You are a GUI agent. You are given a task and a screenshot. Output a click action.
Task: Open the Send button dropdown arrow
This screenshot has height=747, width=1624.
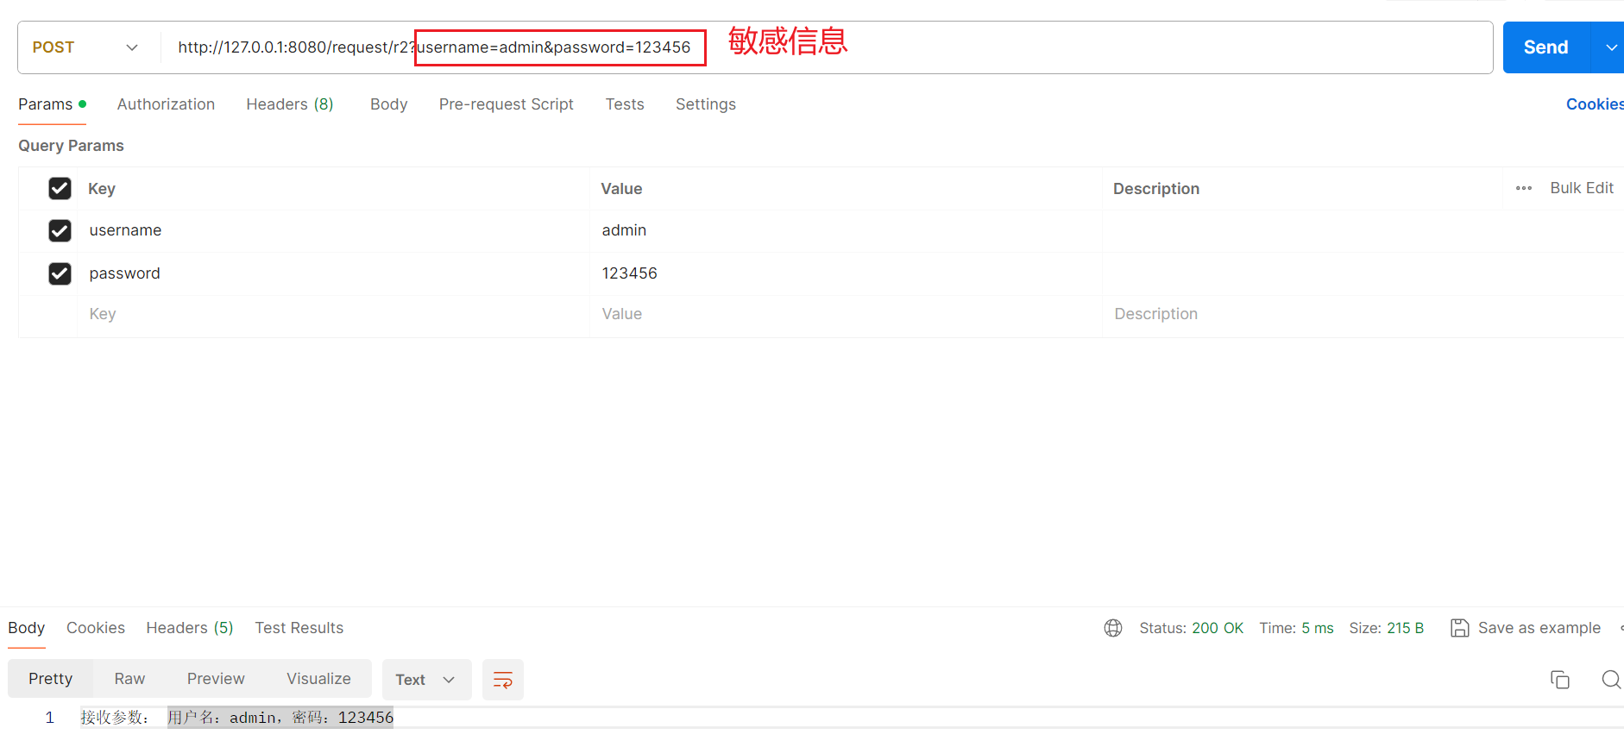click(1610, 47)
